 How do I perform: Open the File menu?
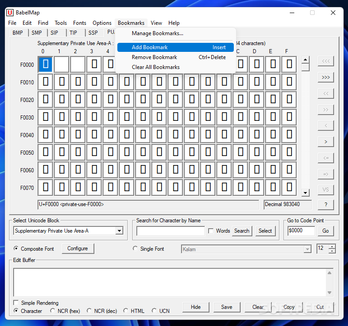[12, 23]
